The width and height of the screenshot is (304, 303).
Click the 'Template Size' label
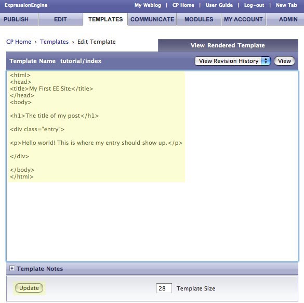(196, 288)
